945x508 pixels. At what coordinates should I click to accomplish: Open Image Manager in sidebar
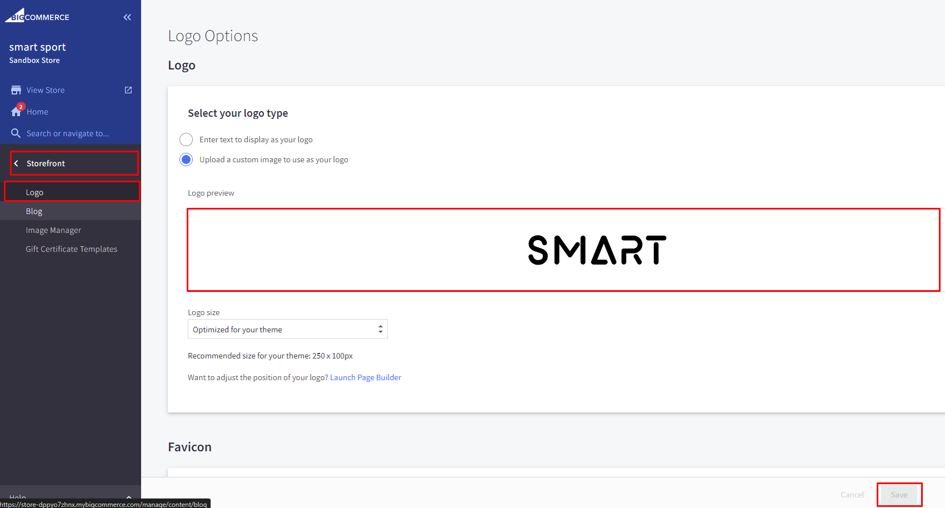click(53, 230)
